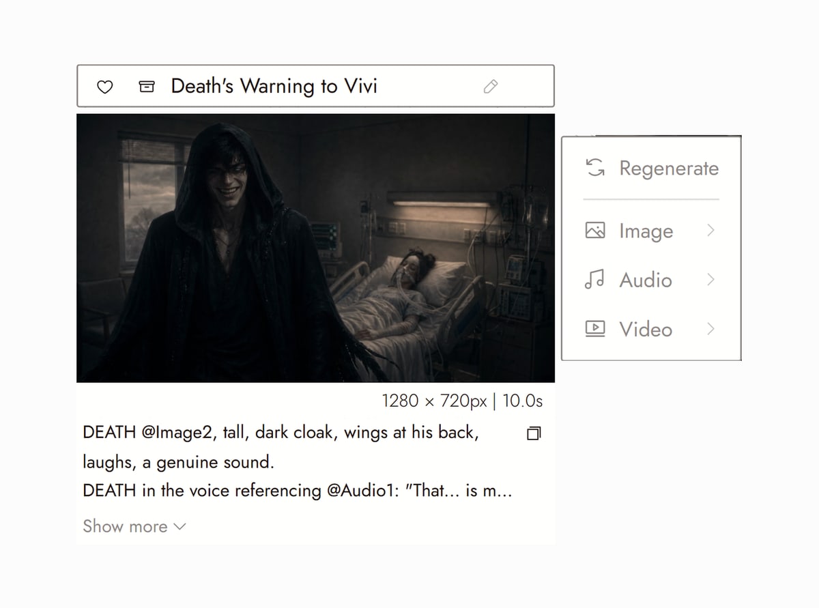Click the Image picture icon
Image resolution: width=819 pixels, height=608 pixels.
coord(595,231)
